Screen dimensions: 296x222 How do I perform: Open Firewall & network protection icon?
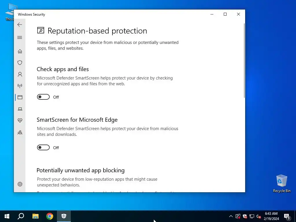pyautogui.click(x=20, y=86)
